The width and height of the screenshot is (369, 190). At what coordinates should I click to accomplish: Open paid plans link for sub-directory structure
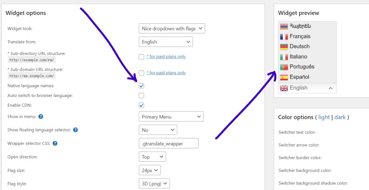coord(166,56)
